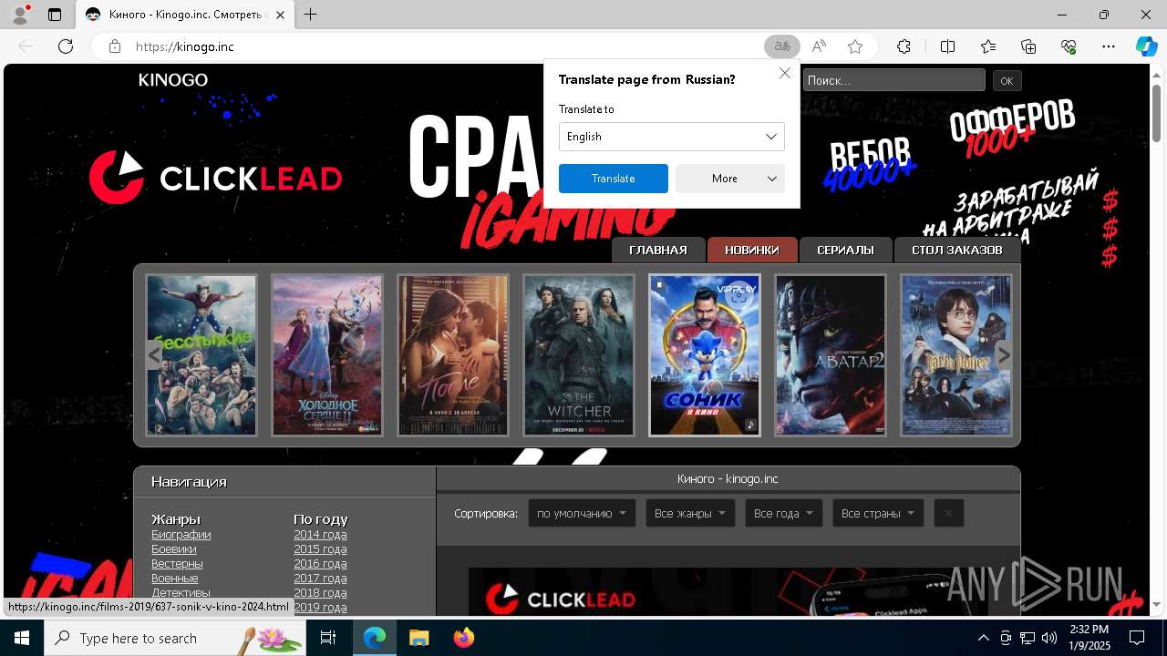Enable split screen view
The height and width of the screenshot is (656, 1167).
(x=947, y=46)
